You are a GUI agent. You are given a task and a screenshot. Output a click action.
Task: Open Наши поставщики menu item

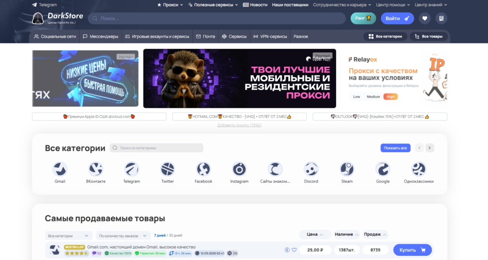click(x=290, y=5)
